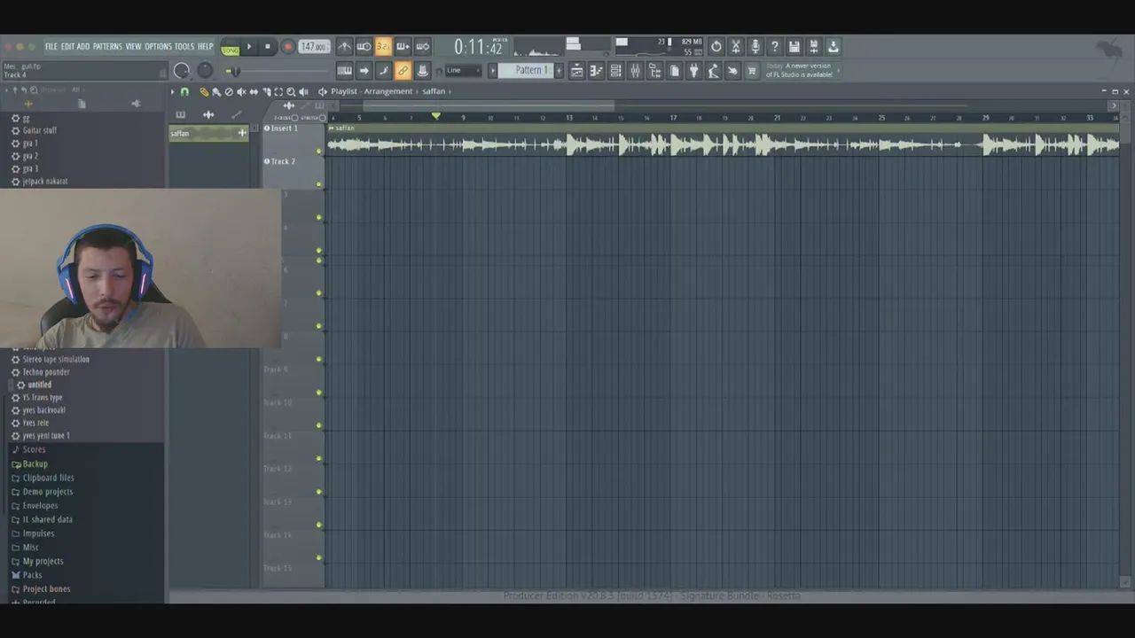Toggle auto-scrolling arrow icon
This screenshot has height=638, width=1135.
click(x=364, y=71)
